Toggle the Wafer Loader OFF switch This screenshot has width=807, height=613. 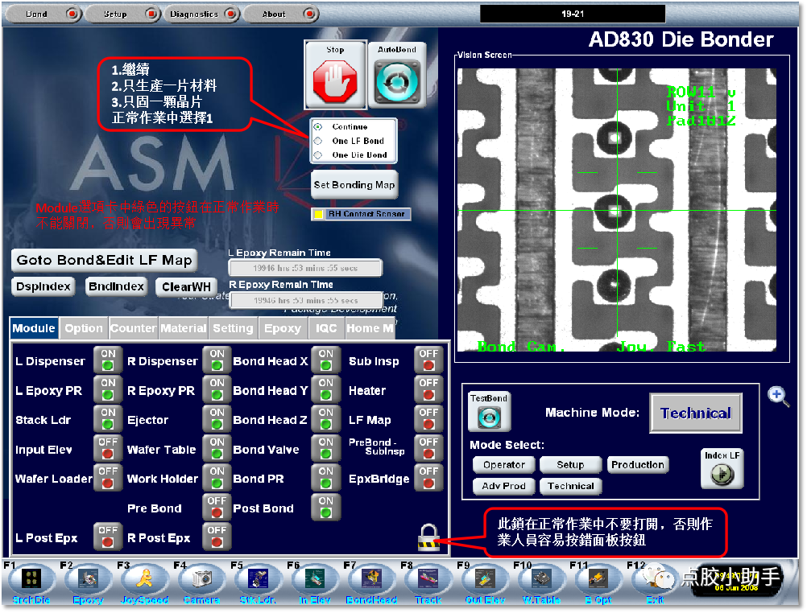tap(108, 478)
